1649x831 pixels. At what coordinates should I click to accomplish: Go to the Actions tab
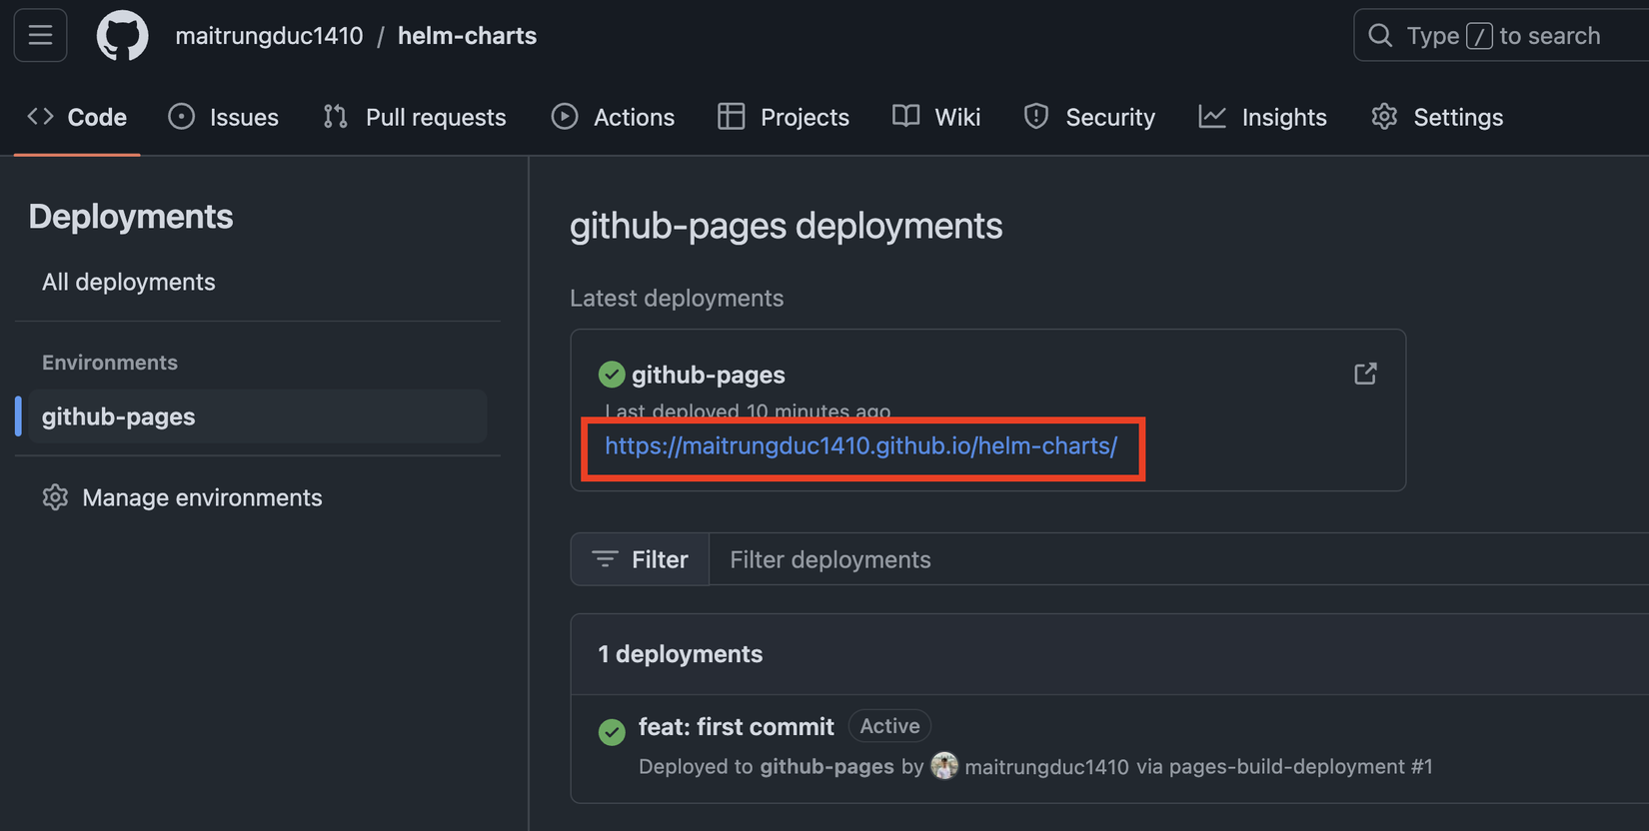(x=613, y=117)
